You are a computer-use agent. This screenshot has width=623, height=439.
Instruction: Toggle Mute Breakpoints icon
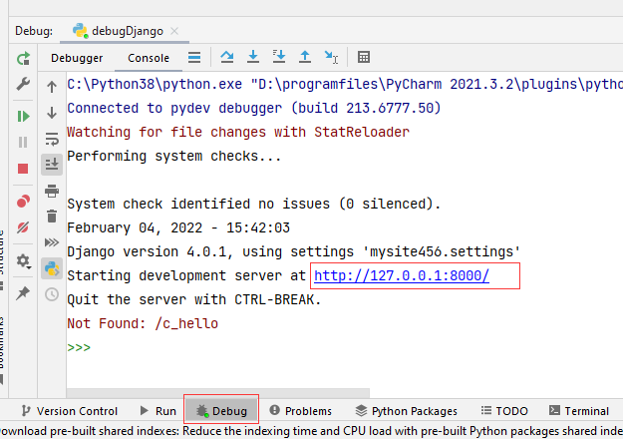click(23, 227)
